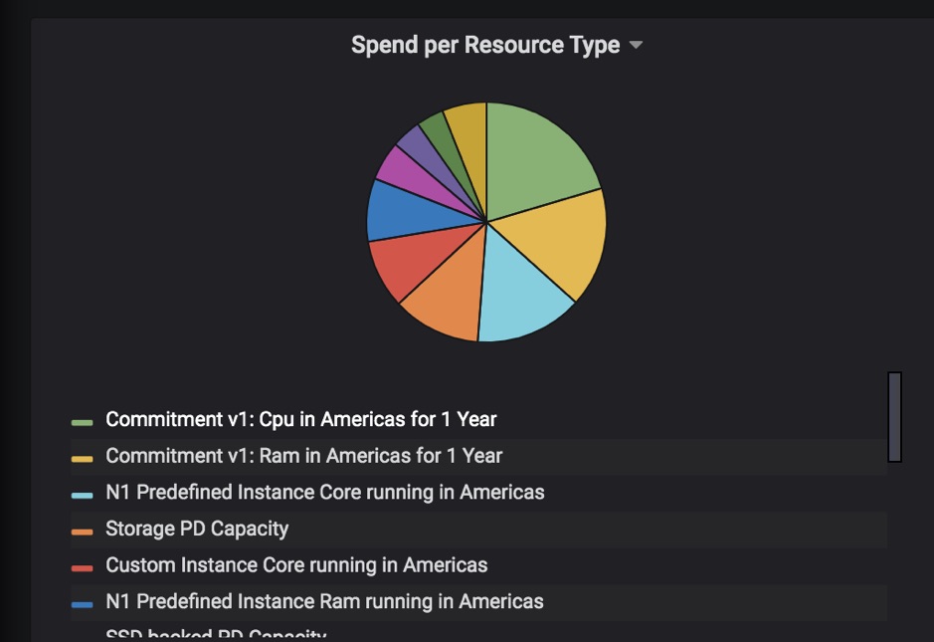Select the Storage PD Capacity legend label
This screenshot has width=934, height=642.
click(197, 529)
